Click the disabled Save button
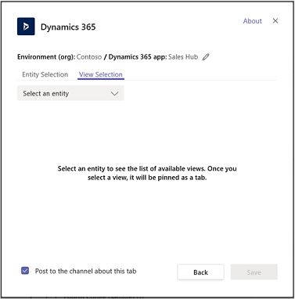The width and height of the screenshot is (295, 299). tap(254, 272)
